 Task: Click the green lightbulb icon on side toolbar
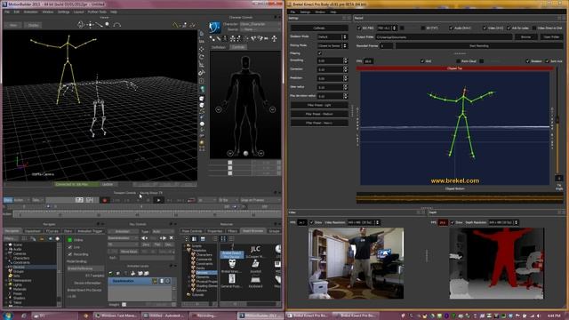(202, 89)
